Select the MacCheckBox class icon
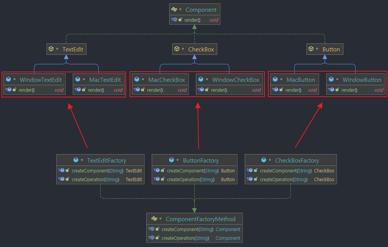This screenshot has width=388, height=247. point(137,79)
